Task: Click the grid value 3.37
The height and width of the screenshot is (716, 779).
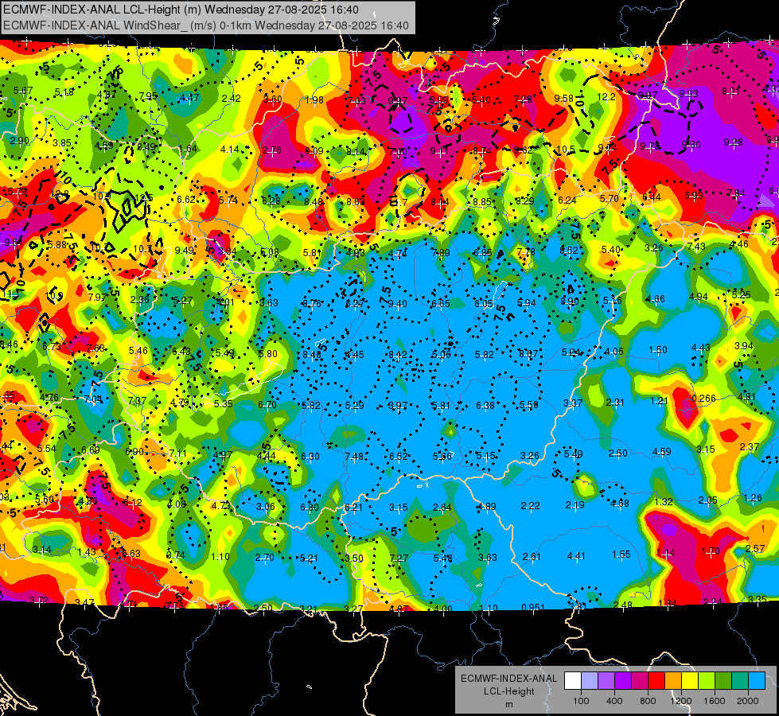Action: coord(573,403)
